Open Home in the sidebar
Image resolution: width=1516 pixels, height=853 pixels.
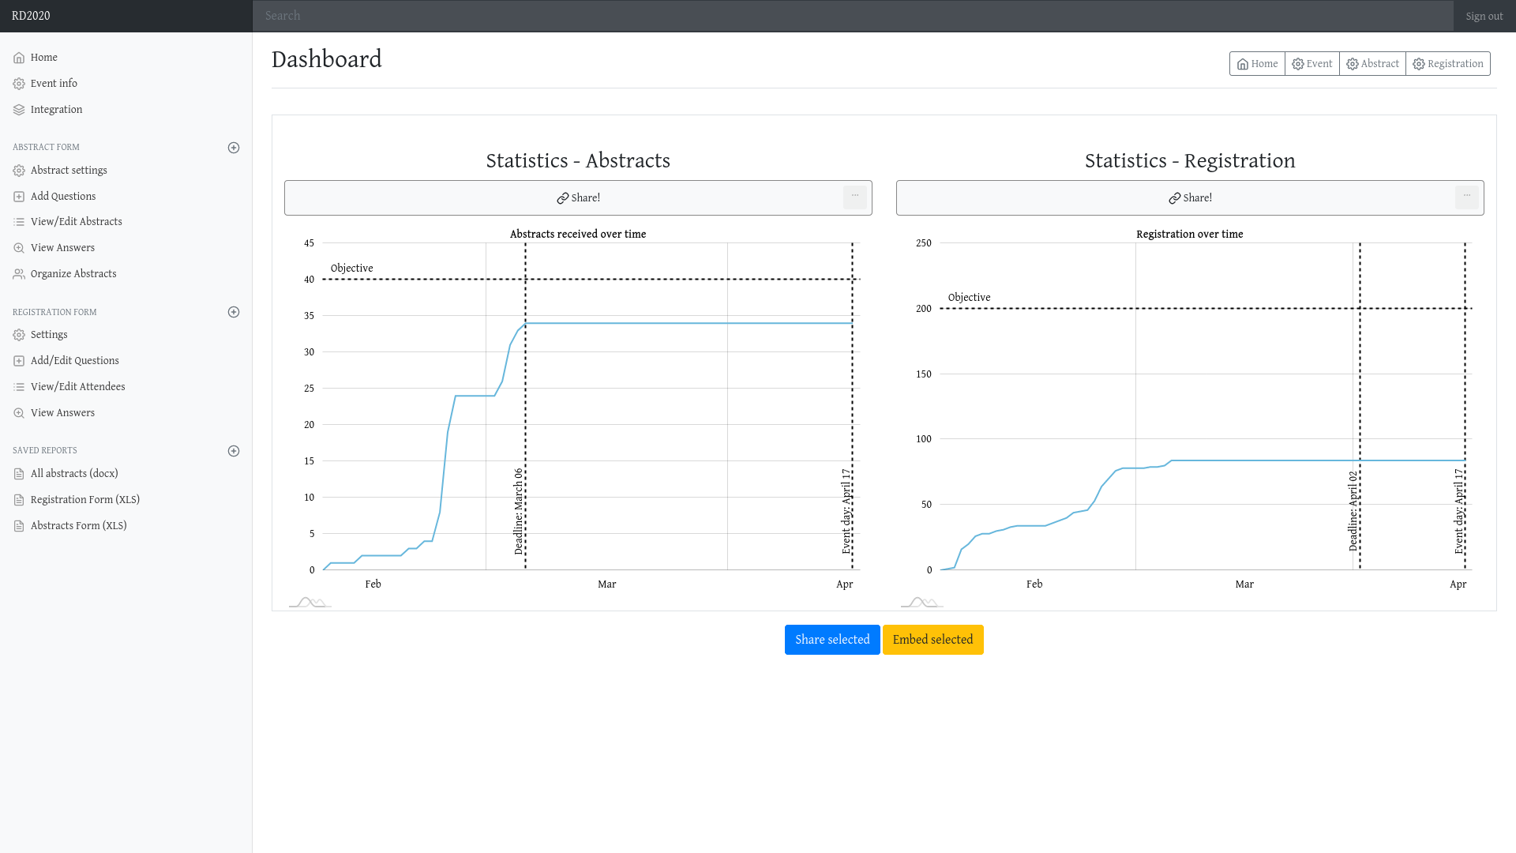126,58
